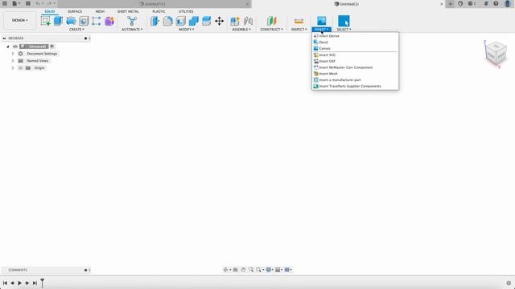This screenshot has width=515, height=289.
Task: Open the Select dropdown
Action: point(344,30)
